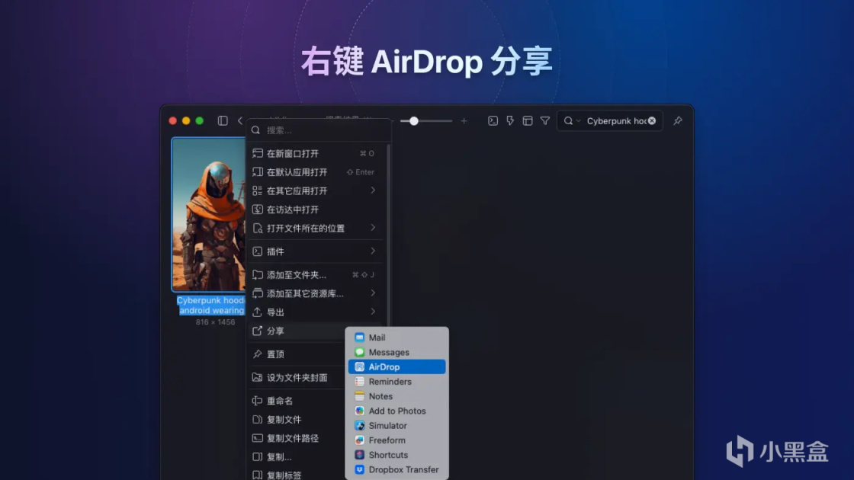Open the 分享 share menu entry

[x=297, y=331]
